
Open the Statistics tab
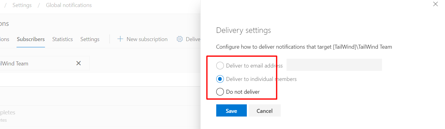[62, 39]
